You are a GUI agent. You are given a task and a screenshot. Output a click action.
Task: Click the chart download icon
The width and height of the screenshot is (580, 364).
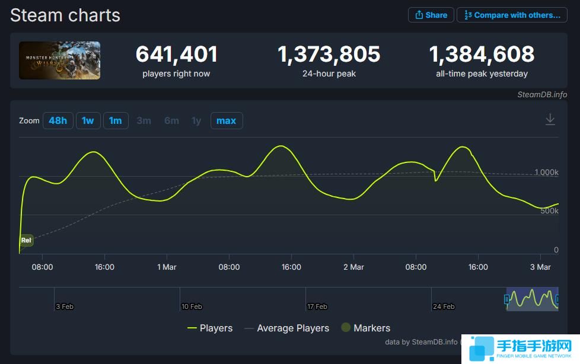coord(550,120)
